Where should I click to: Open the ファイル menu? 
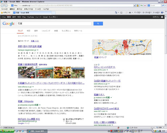[4, 9]
